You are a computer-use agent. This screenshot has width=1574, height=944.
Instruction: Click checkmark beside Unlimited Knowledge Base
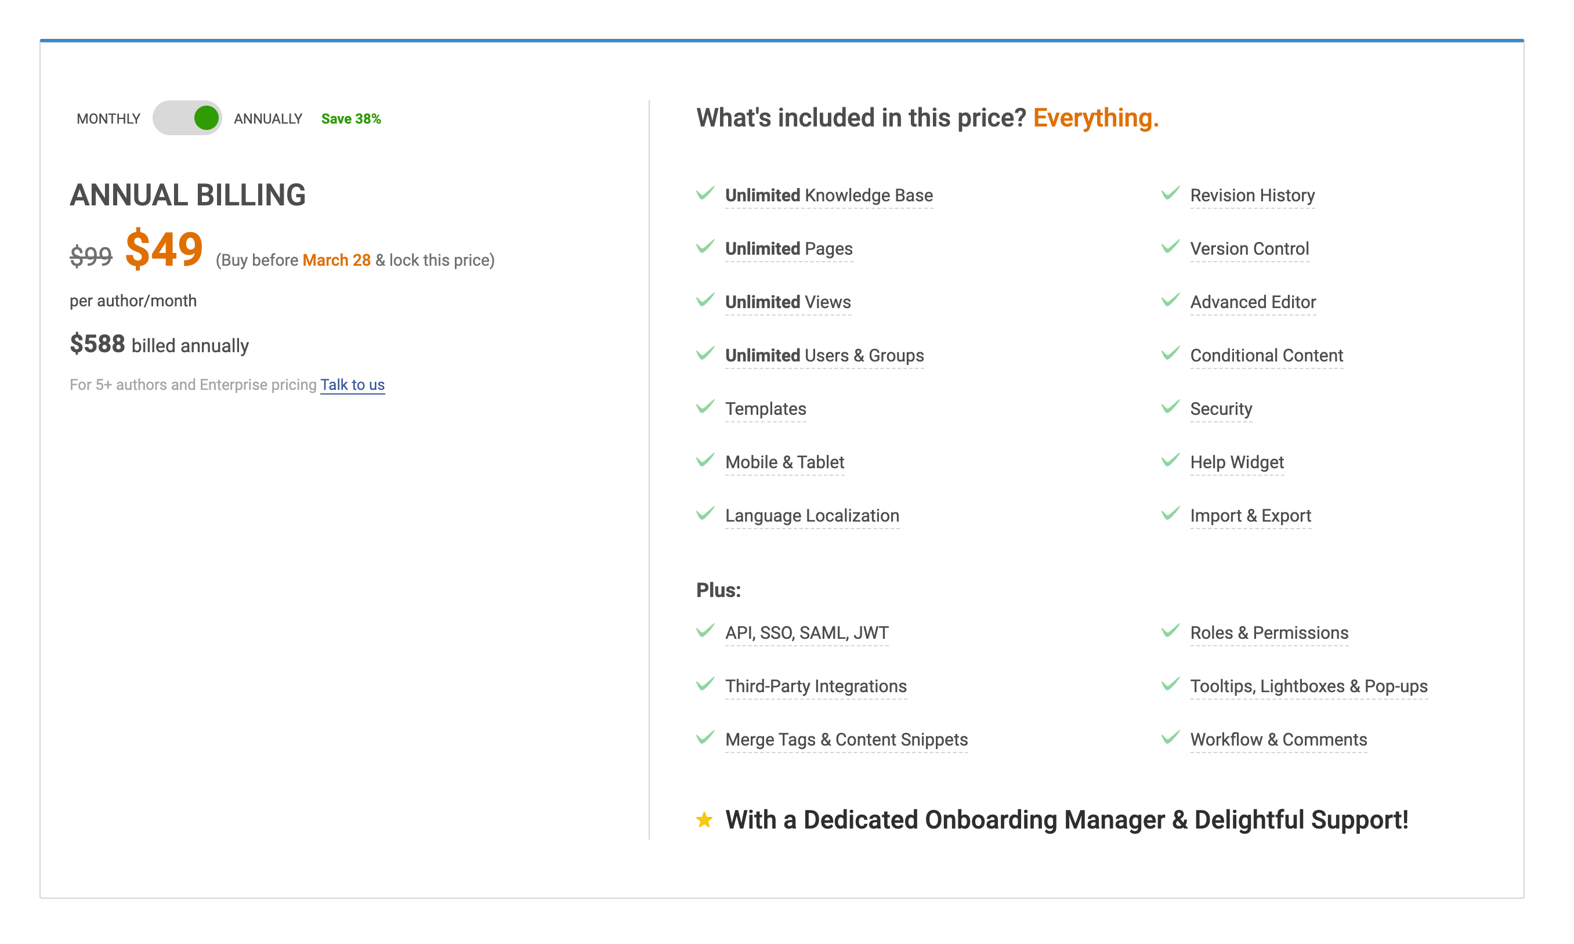click(705, 193)
